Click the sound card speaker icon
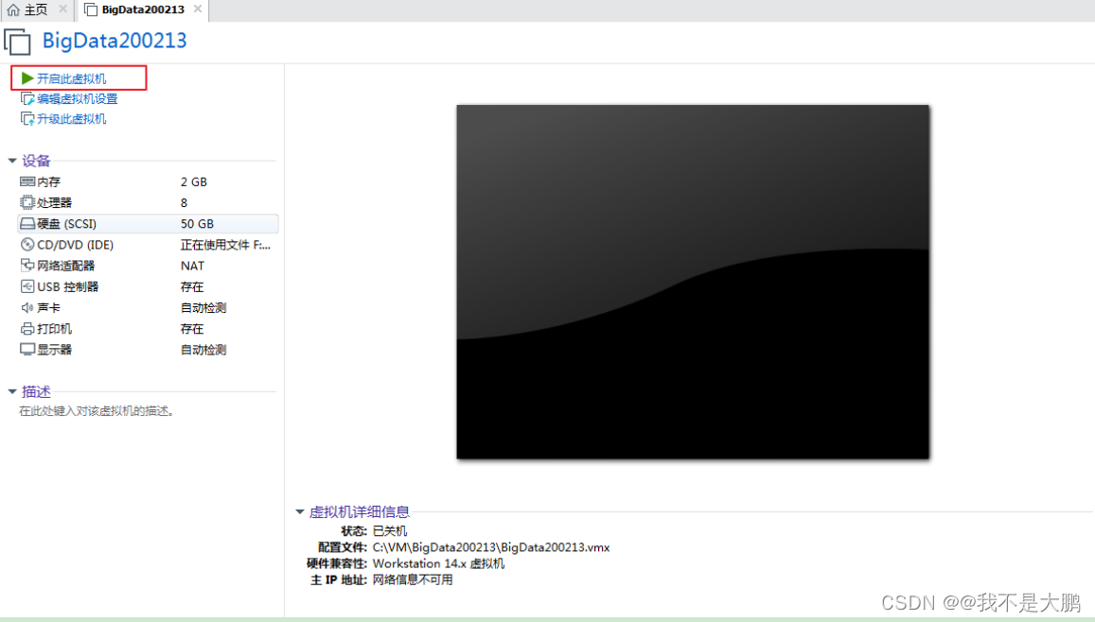Image resolution: width=1095 pixels, height=622 pixels. (x=27, y=307)
